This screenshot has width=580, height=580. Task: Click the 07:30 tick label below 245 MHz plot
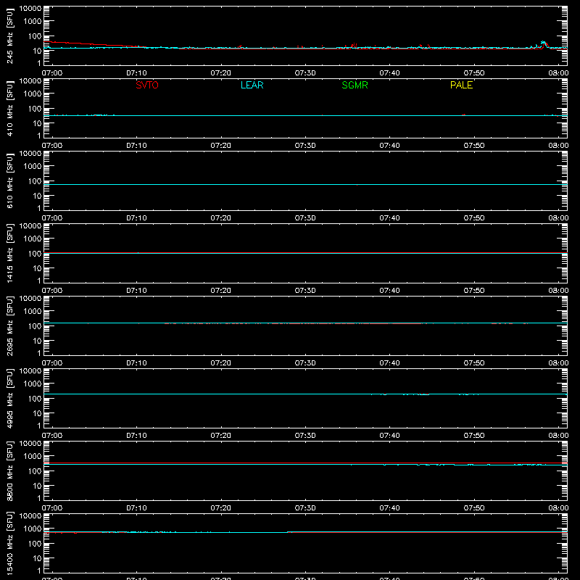coord(305,73)
